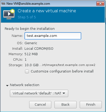Click the storage path ending in test.example.com.qcow2
This screenshot has height=112, width=106.
pos(67,65)
